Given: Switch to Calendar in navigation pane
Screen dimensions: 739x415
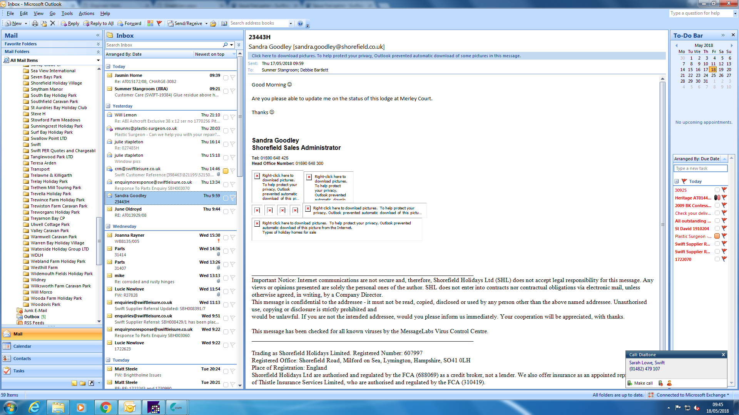Looking at the screenshot, I should pos(22,346).
